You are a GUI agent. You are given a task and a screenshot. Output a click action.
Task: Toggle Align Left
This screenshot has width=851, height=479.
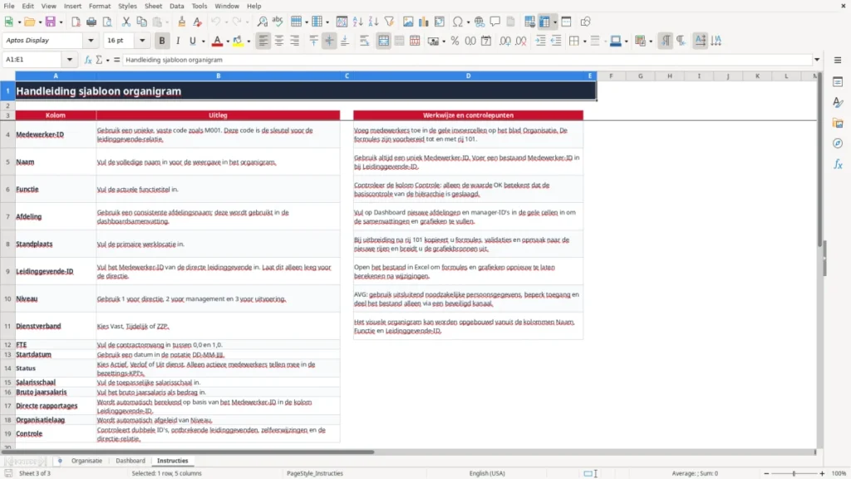point(263,41)
